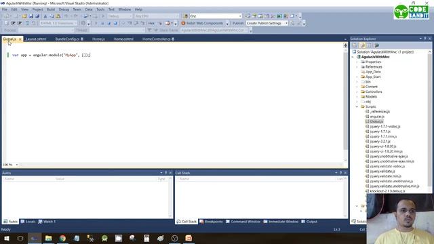Image resolution: width=434 pixels, height=244 pixels.
Task: Pin the Call Stack panel
Action: pos(340,173)
